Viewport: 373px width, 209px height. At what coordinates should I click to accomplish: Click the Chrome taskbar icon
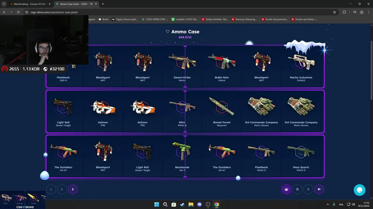click(217, 204)
